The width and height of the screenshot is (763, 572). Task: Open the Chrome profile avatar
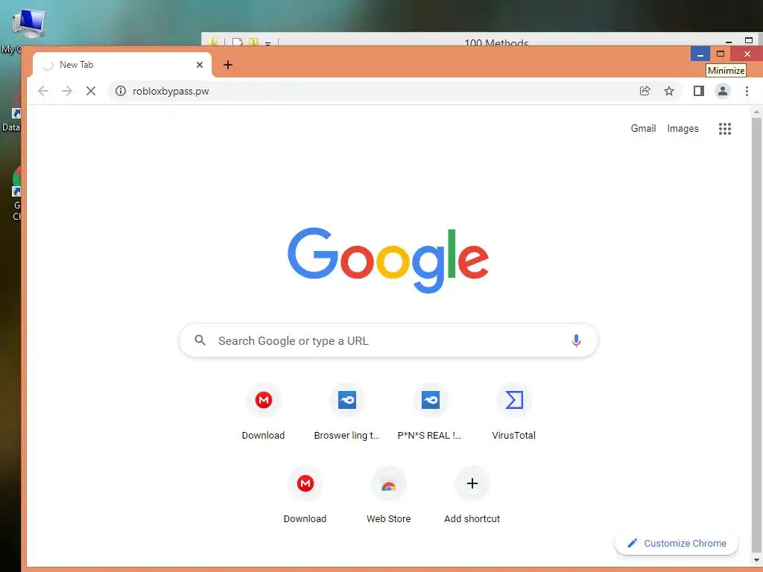(723, 91)
